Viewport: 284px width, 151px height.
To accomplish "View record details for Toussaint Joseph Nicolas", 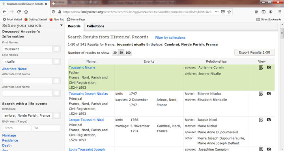I will [261, 93].
